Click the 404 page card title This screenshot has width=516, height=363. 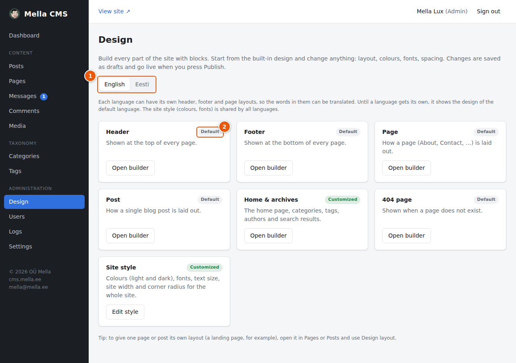(397, 200)
